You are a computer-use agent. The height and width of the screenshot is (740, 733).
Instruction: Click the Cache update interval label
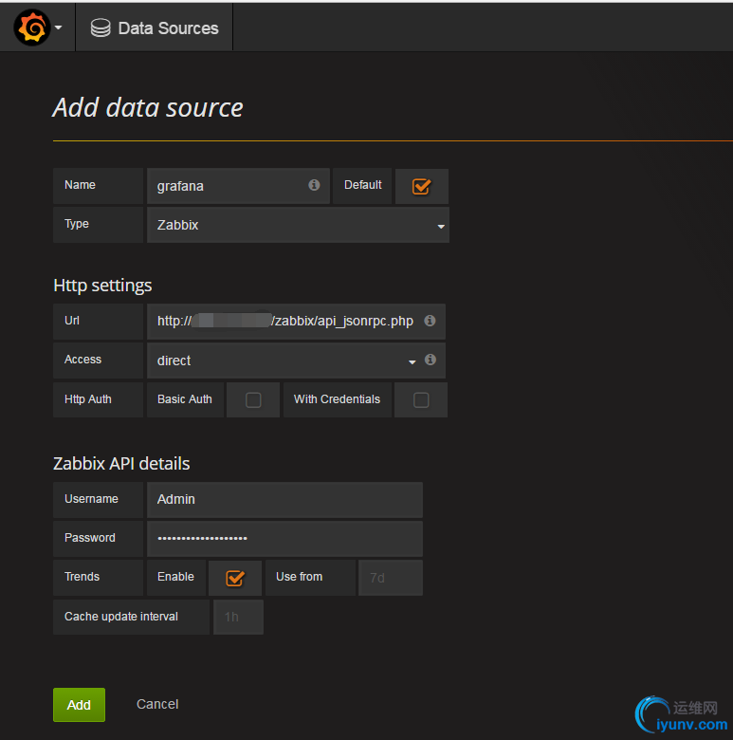coord(120,617)
